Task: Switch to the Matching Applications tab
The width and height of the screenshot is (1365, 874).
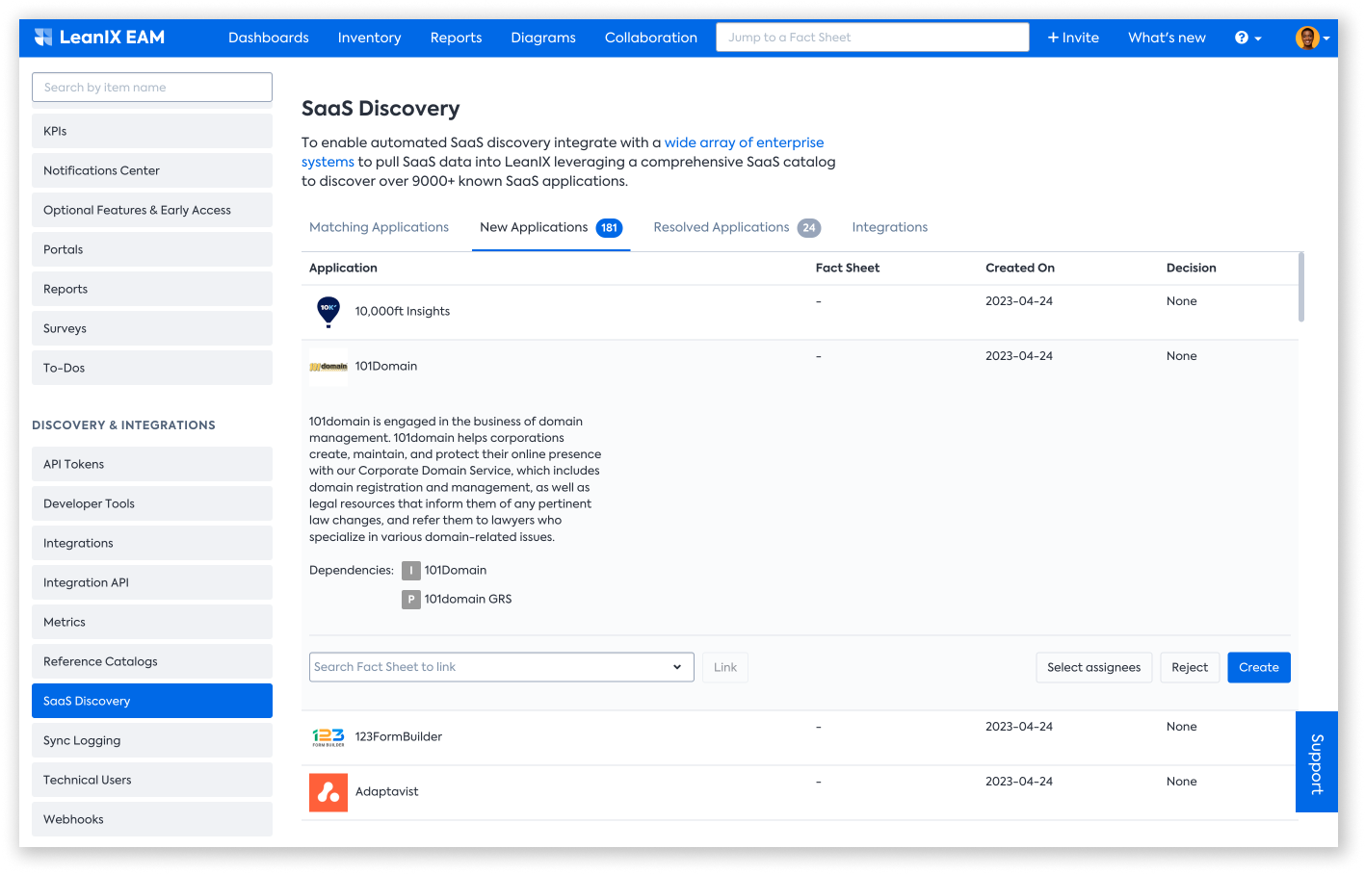Action: point(379,227)
